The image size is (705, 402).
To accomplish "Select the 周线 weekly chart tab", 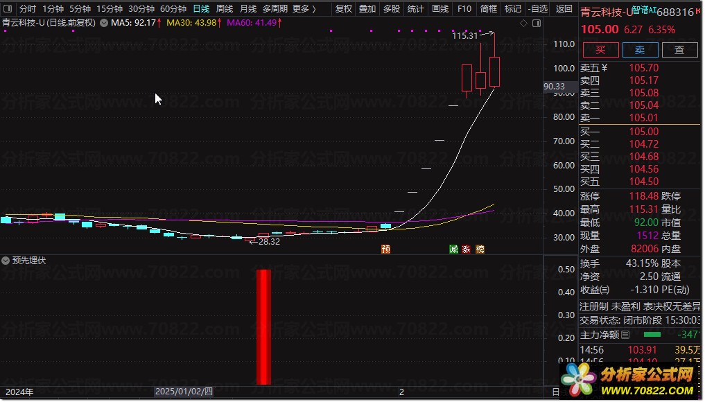I will point(225,8).
